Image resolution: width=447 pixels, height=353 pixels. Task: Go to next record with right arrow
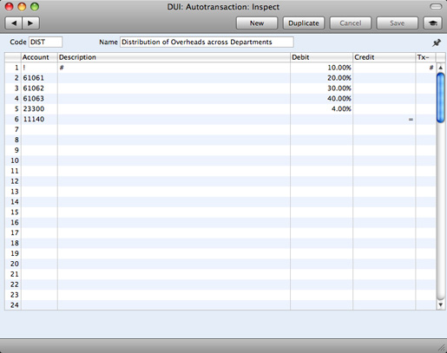pyautogui.click(x=30, y=23)
